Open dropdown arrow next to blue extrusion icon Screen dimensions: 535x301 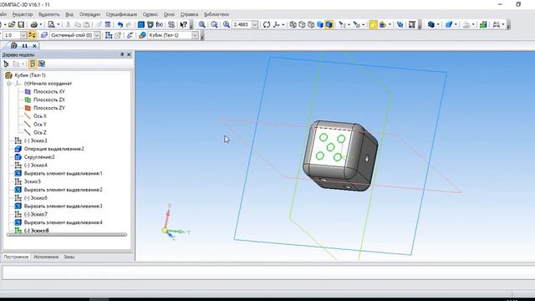coord(456,24)
